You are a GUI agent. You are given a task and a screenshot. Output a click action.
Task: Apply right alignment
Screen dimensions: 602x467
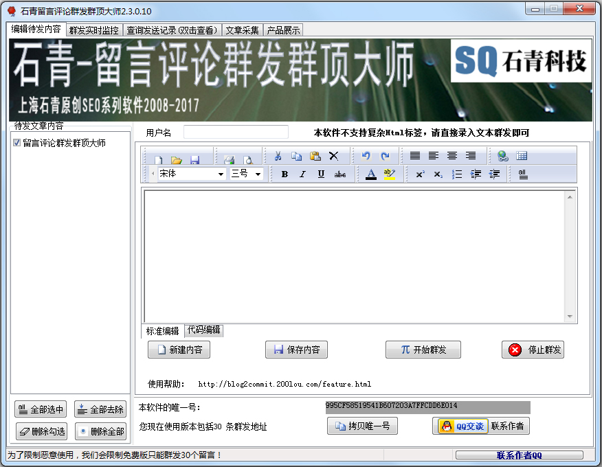click(470, 155)
